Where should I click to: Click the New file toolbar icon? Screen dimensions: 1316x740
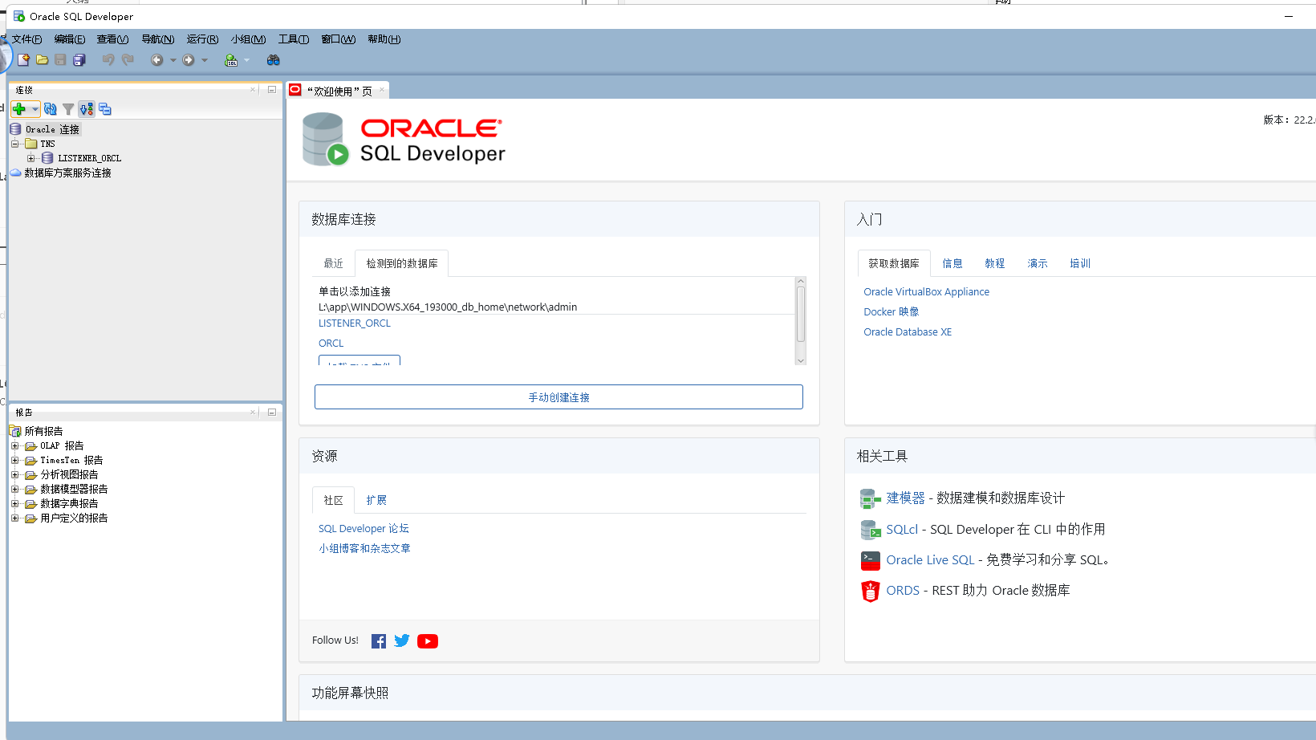click(x=23, y=60)
